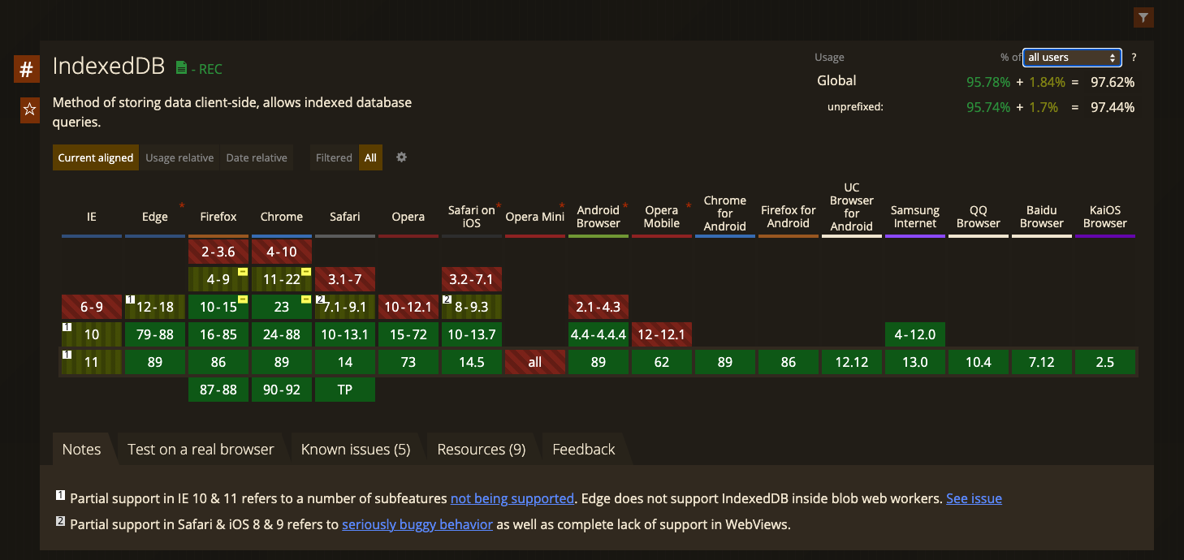The width and height of the screenshot is (1184, 560).
Task: Open the Known issues (5) tab
Action: [x=356, y=450]
